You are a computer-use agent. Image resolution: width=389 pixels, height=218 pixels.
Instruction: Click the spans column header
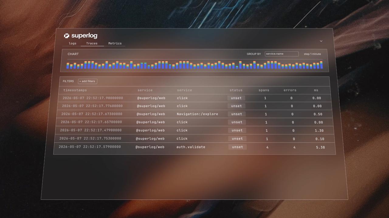(x=264, y=90)
